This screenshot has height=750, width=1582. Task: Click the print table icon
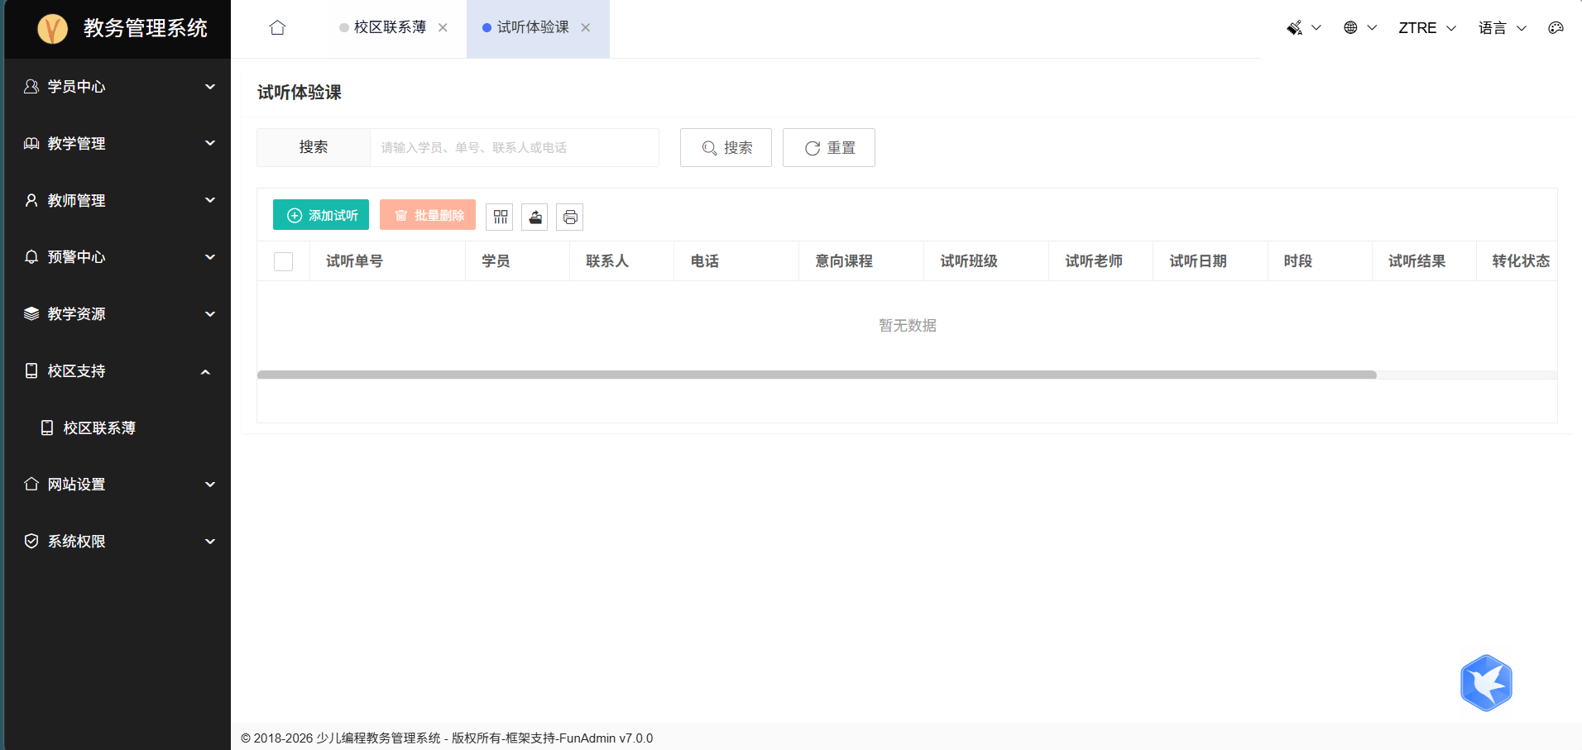click(570, 217)
